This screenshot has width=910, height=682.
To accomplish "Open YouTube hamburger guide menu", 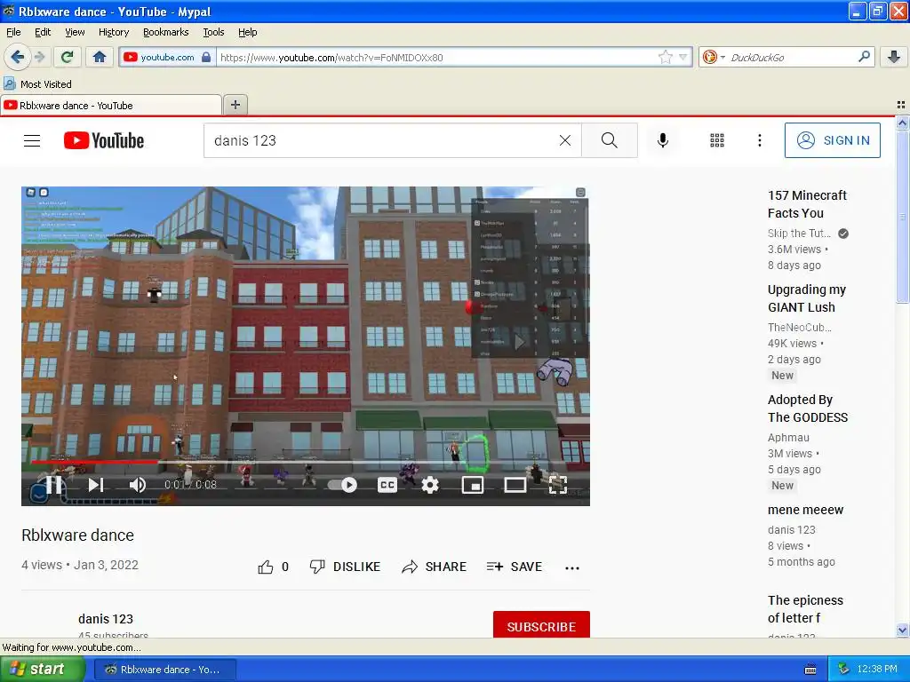I will pos(32,140).
